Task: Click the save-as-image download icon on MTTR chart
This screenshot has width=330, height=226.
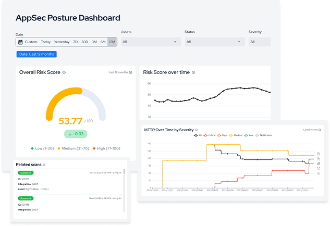Action: (x=319, y=173)
